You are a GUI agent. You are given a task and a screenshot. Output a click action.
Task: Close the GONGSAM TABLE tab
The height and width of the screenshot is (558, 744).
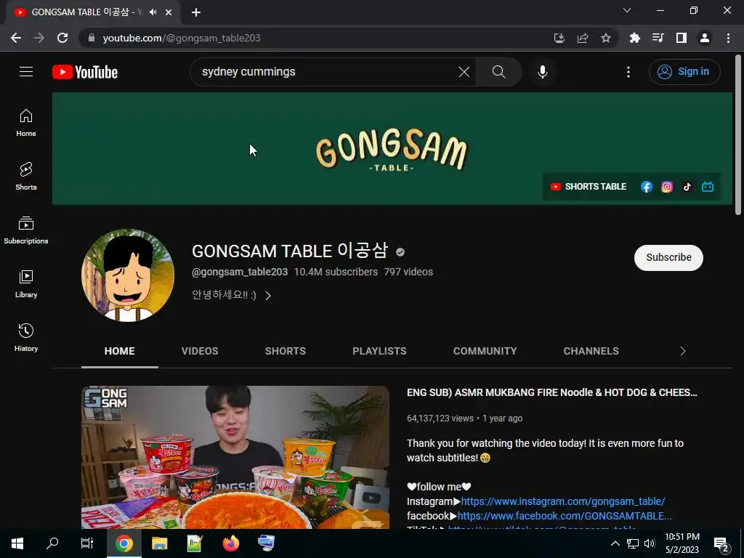click(169, 12)
